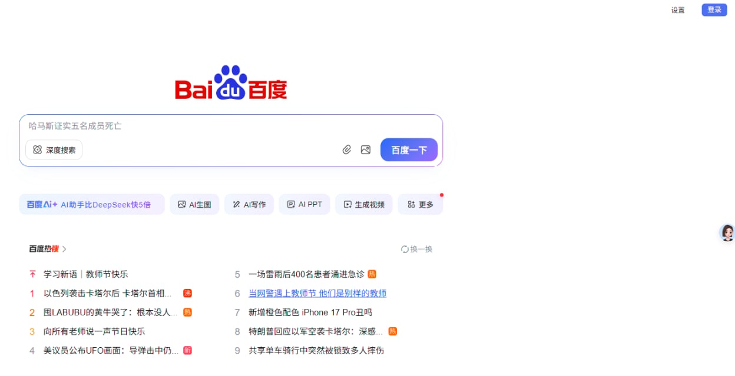The height and width of the screenshot is (376, 735).
Task: Open hot item 囤LABUBU的黄牛哭了
Action: tap(110, 312)
